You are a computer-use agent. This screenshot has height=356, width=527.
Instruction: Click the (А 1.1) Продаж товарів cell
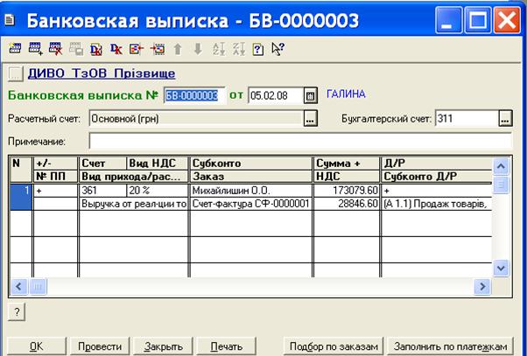pyautogui.click(x=437, y=204)
